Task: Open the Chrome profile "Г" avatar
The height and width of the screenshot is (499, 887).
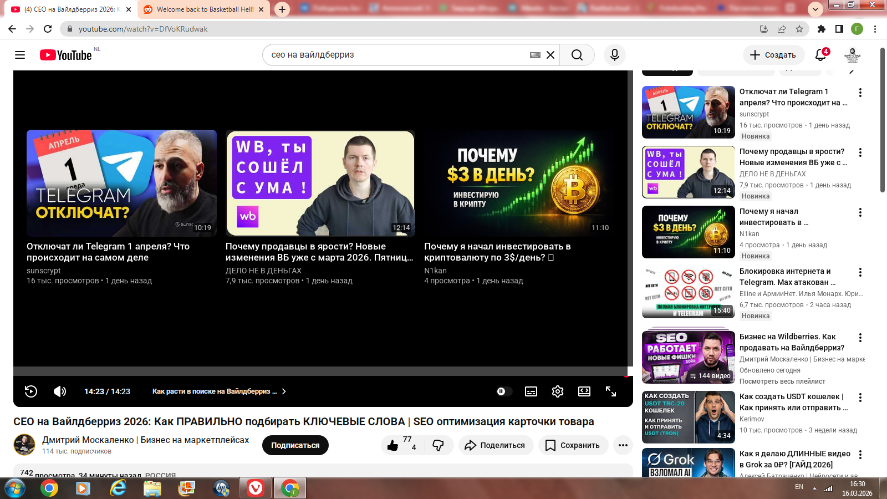Action: 857,29
